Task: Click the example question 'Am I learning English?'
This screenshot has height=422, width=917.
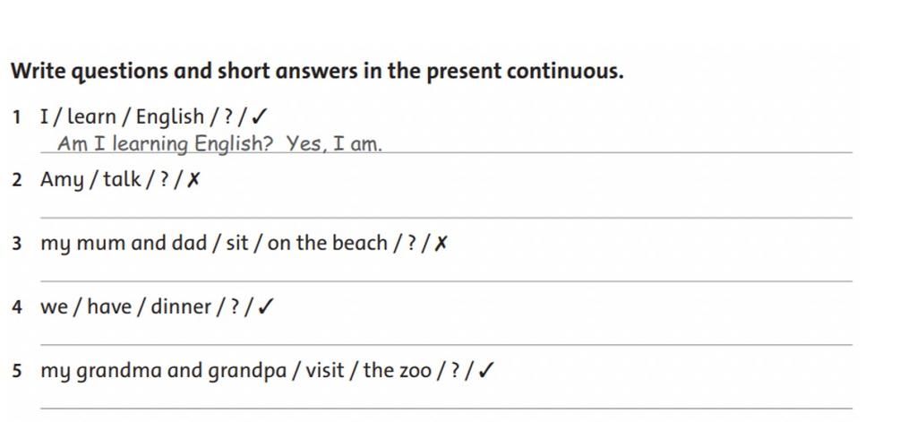Action: [166, 144]
